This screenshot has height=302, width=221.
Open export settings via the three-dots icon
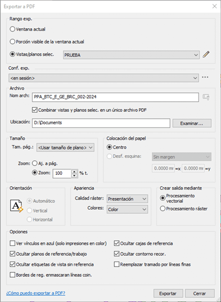(205, 77)
